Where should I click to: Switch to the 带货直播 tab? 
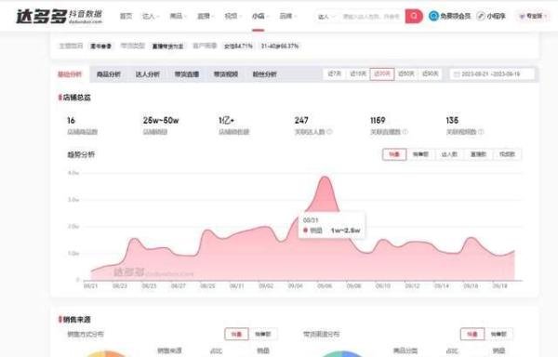pos(187,74)
